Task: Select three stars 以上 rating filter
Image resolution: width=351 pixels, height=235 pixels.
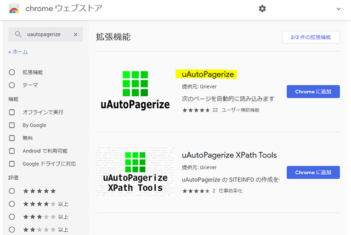Action: [x=12, y=217]
